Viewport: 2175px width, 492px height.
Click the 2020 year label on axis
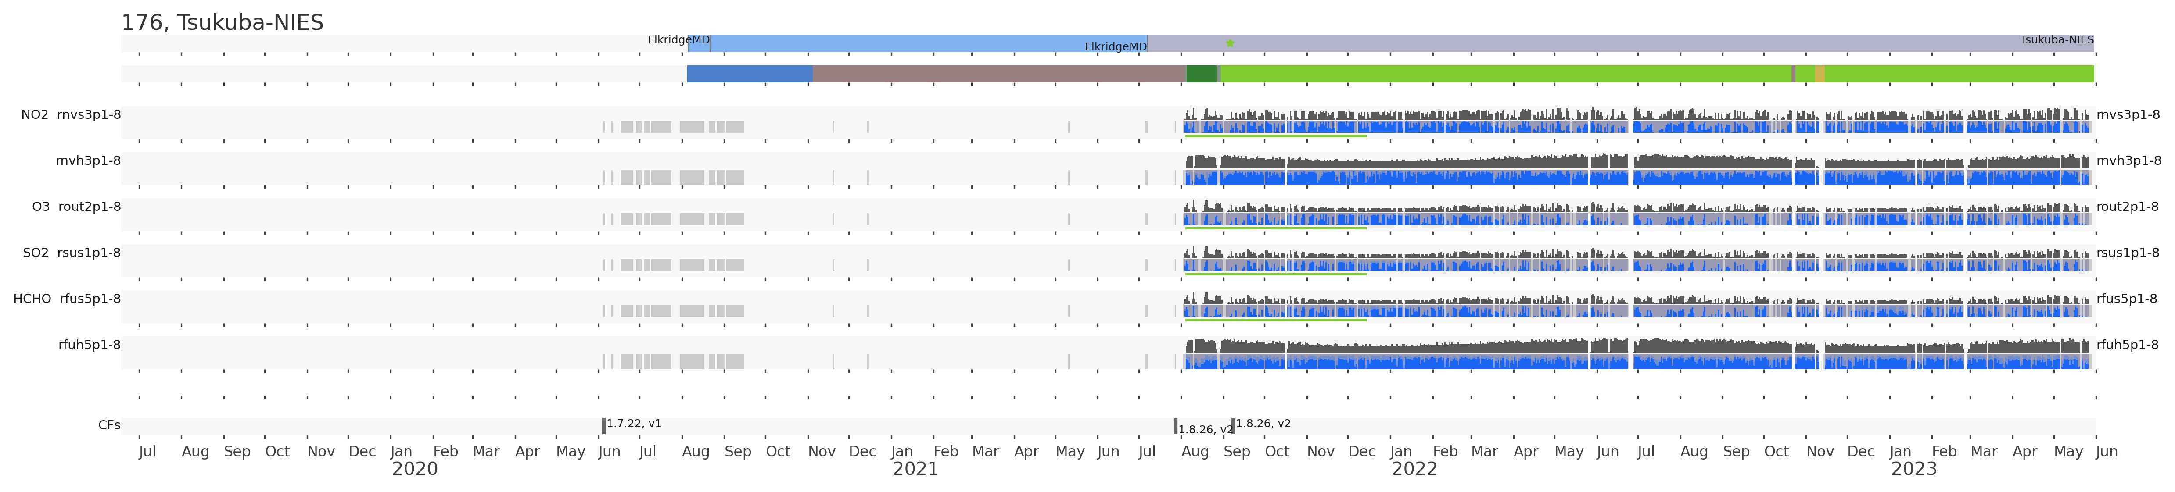tap(415, 469)
